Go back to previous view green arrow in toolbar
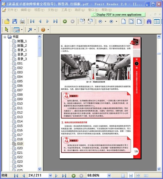The image size is (163, 179). 65,21
